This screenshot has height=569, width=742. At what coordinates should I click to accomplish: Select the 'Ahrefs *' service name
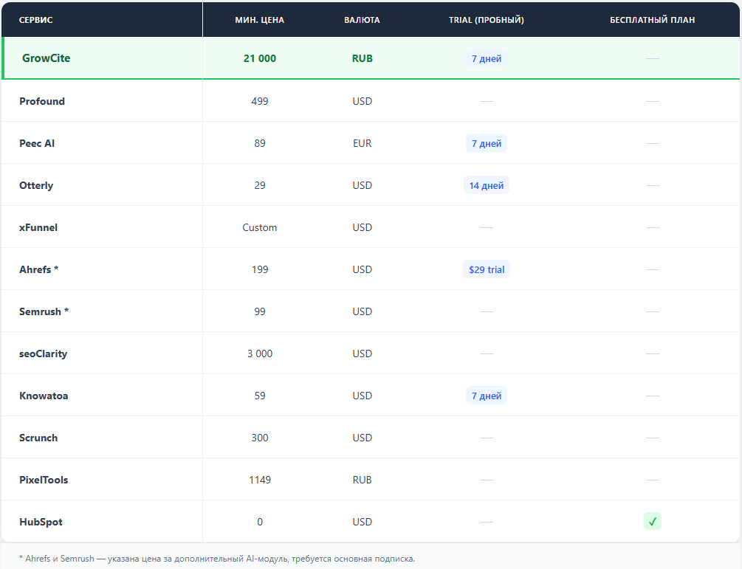pos(39,269)
